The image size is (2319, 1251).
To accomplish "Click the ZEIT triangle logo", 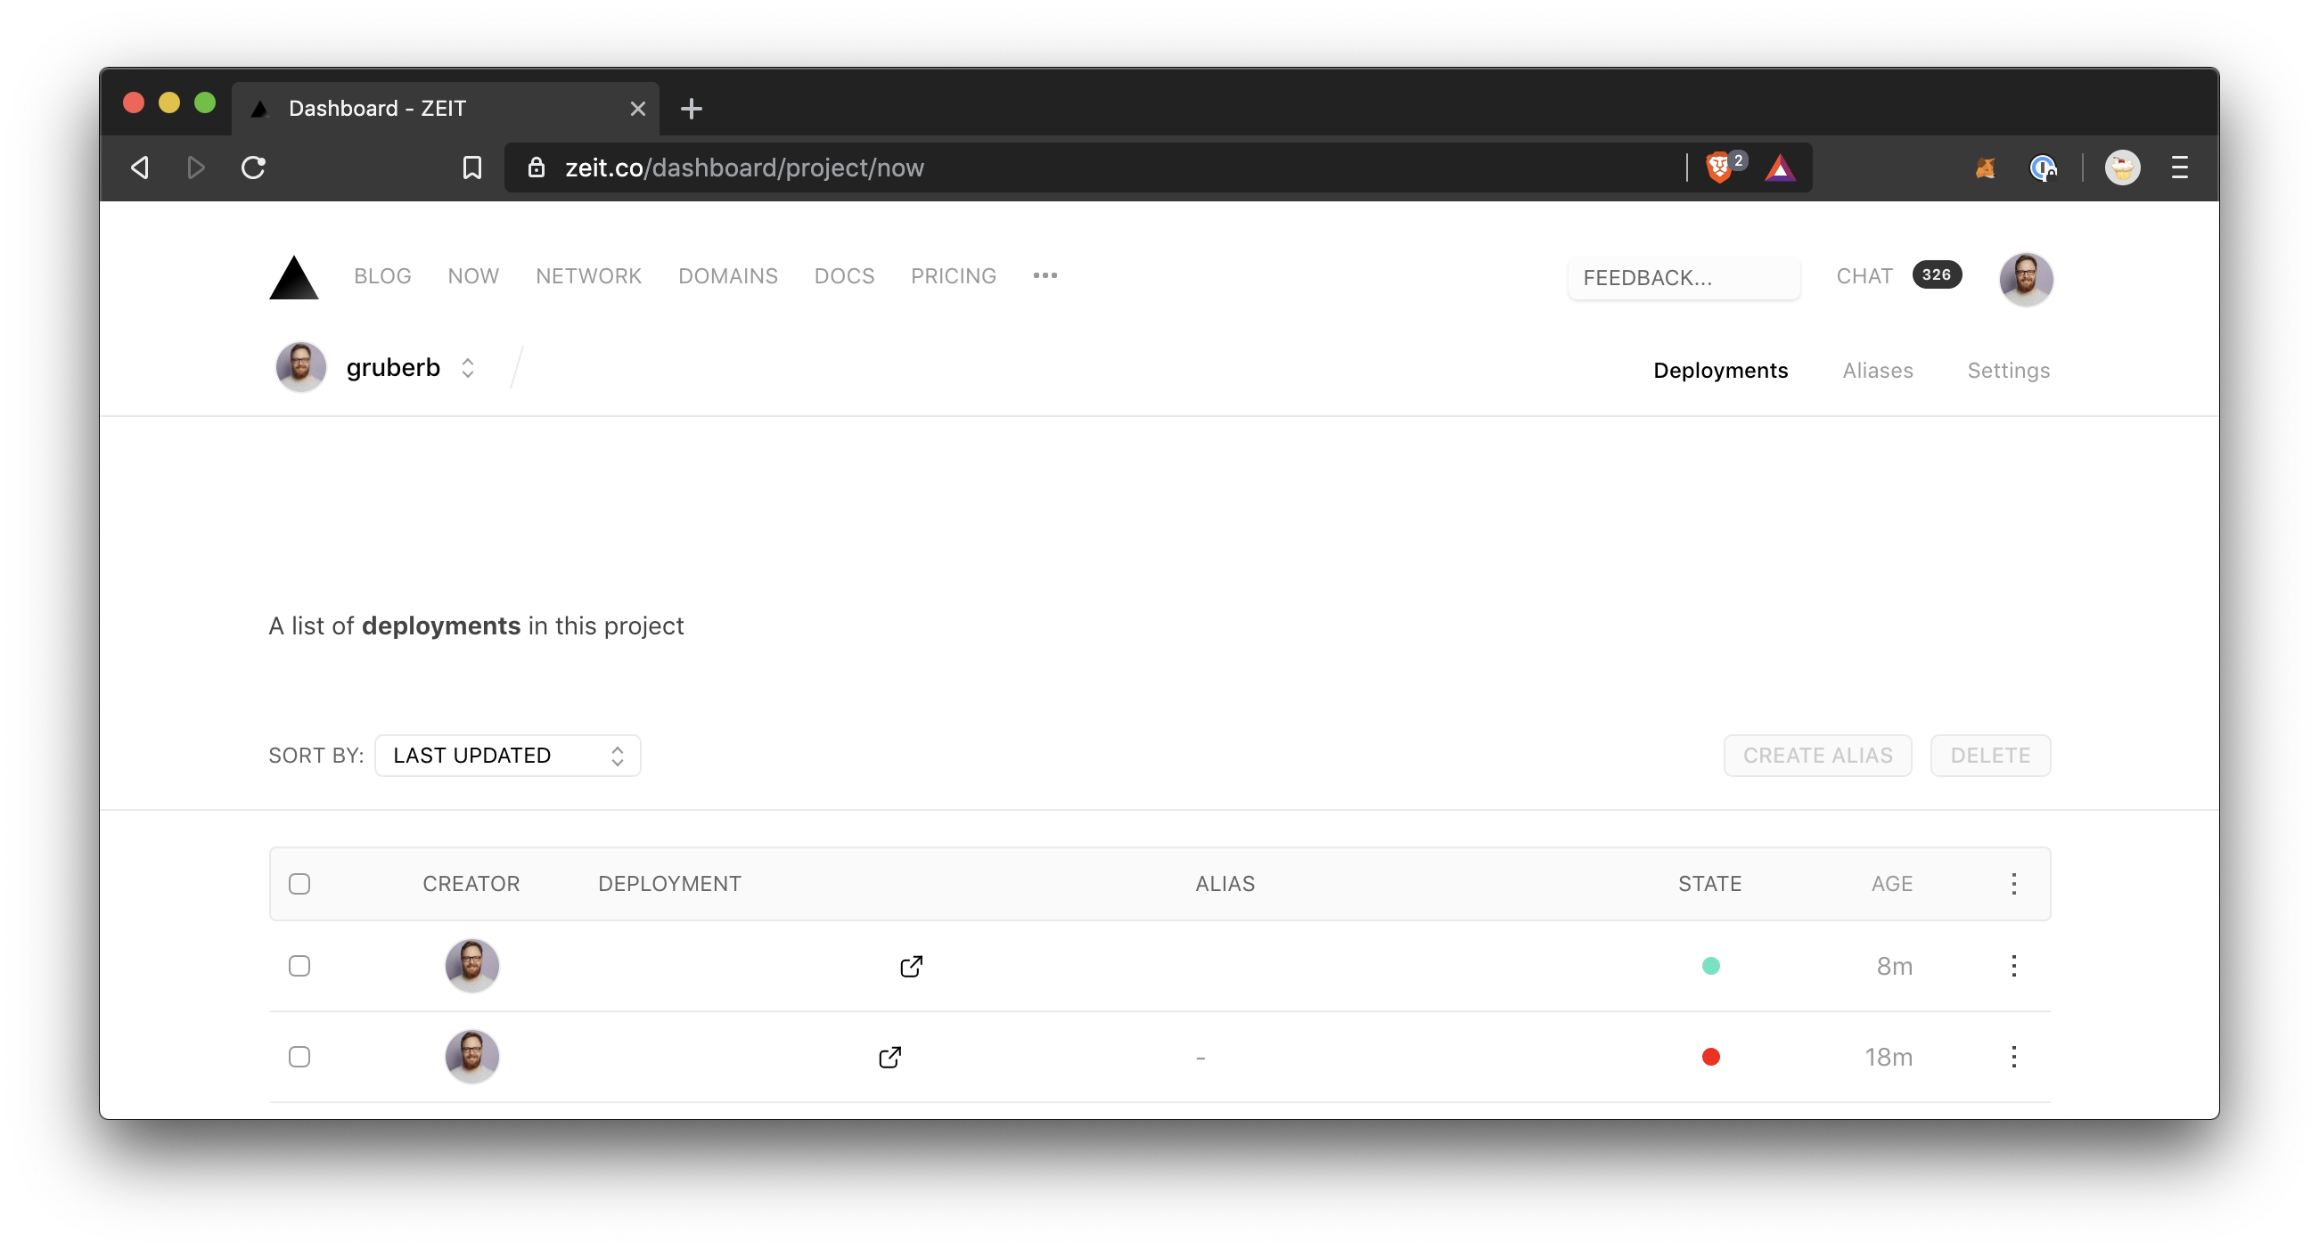I will tap(293, 277).
